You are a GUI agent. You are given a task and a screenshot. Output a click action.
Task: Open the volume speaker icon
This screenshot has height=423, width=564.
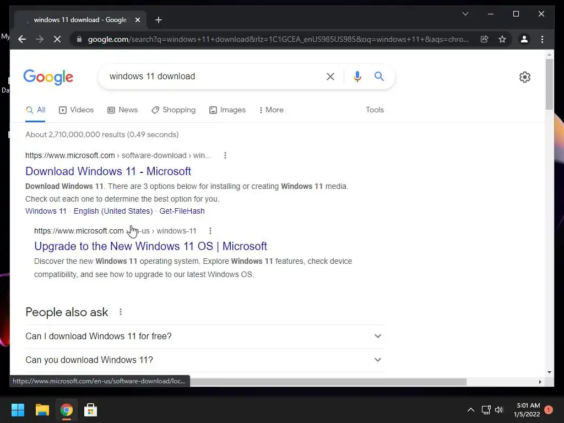tap(499, 410)
